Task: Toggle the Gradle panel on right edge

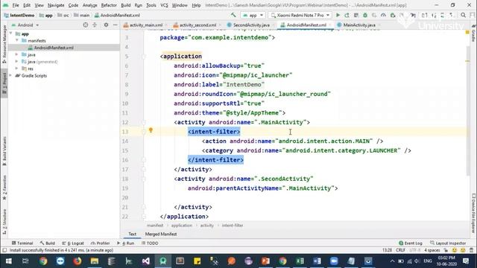Action: coord(473,33)
